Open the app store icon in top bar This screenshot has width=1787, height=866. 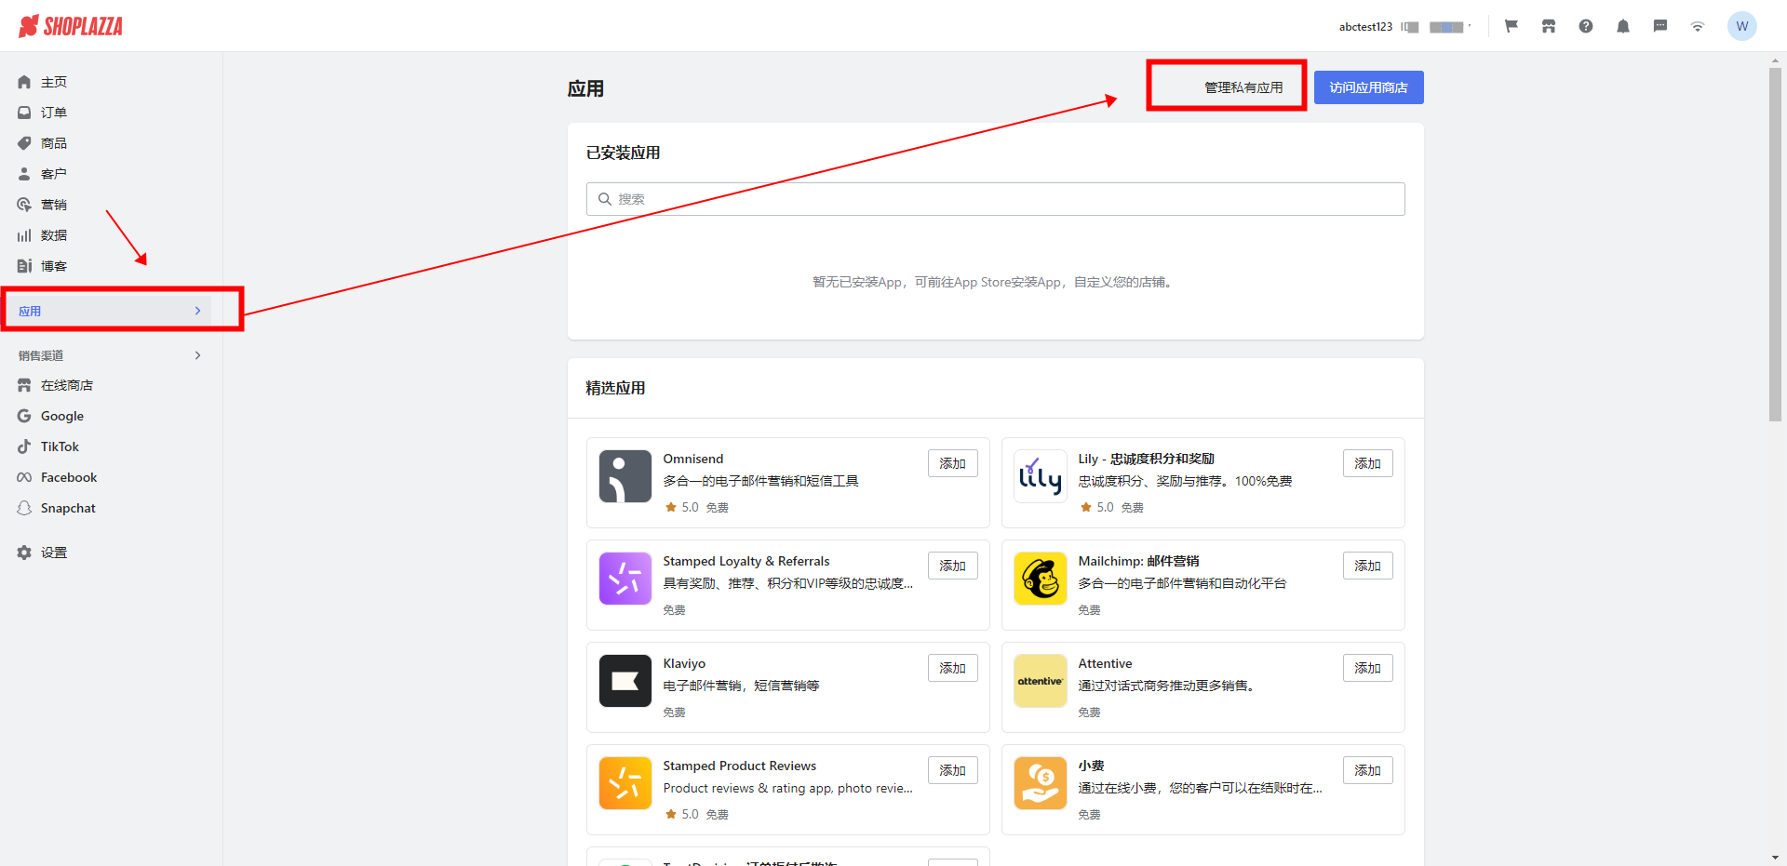1548,26
